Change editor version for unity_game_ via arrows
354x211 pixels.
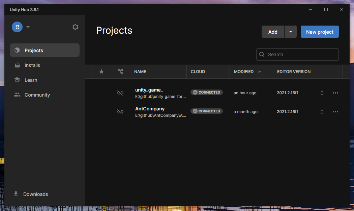pyautogui.click(x=322, y=93)
